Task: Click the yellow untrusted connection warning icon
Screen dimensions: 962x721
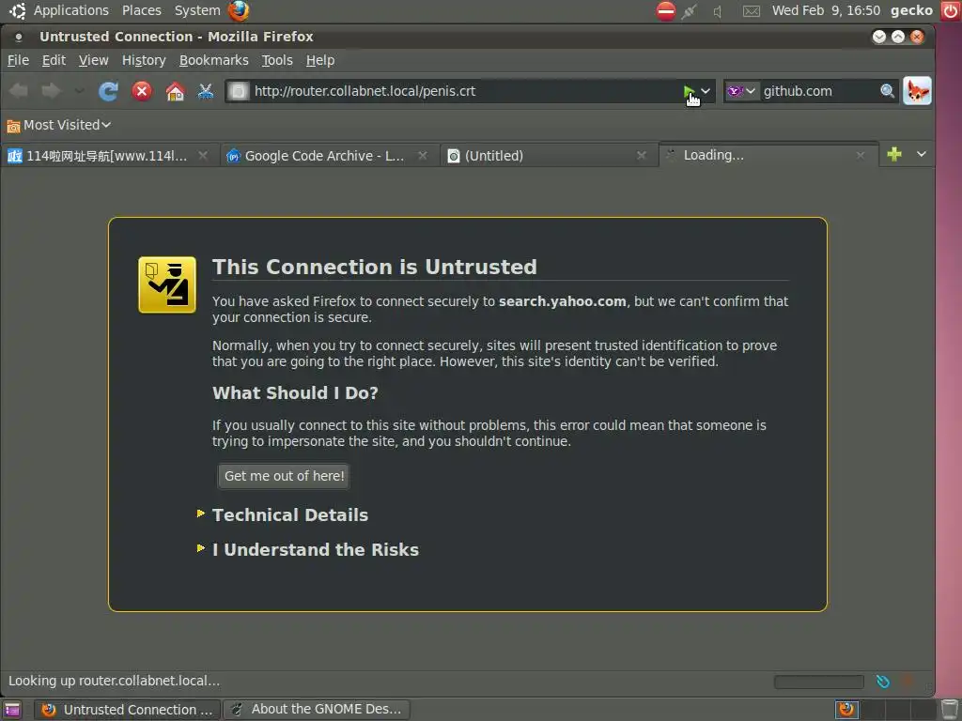Action: click(167, 285)
